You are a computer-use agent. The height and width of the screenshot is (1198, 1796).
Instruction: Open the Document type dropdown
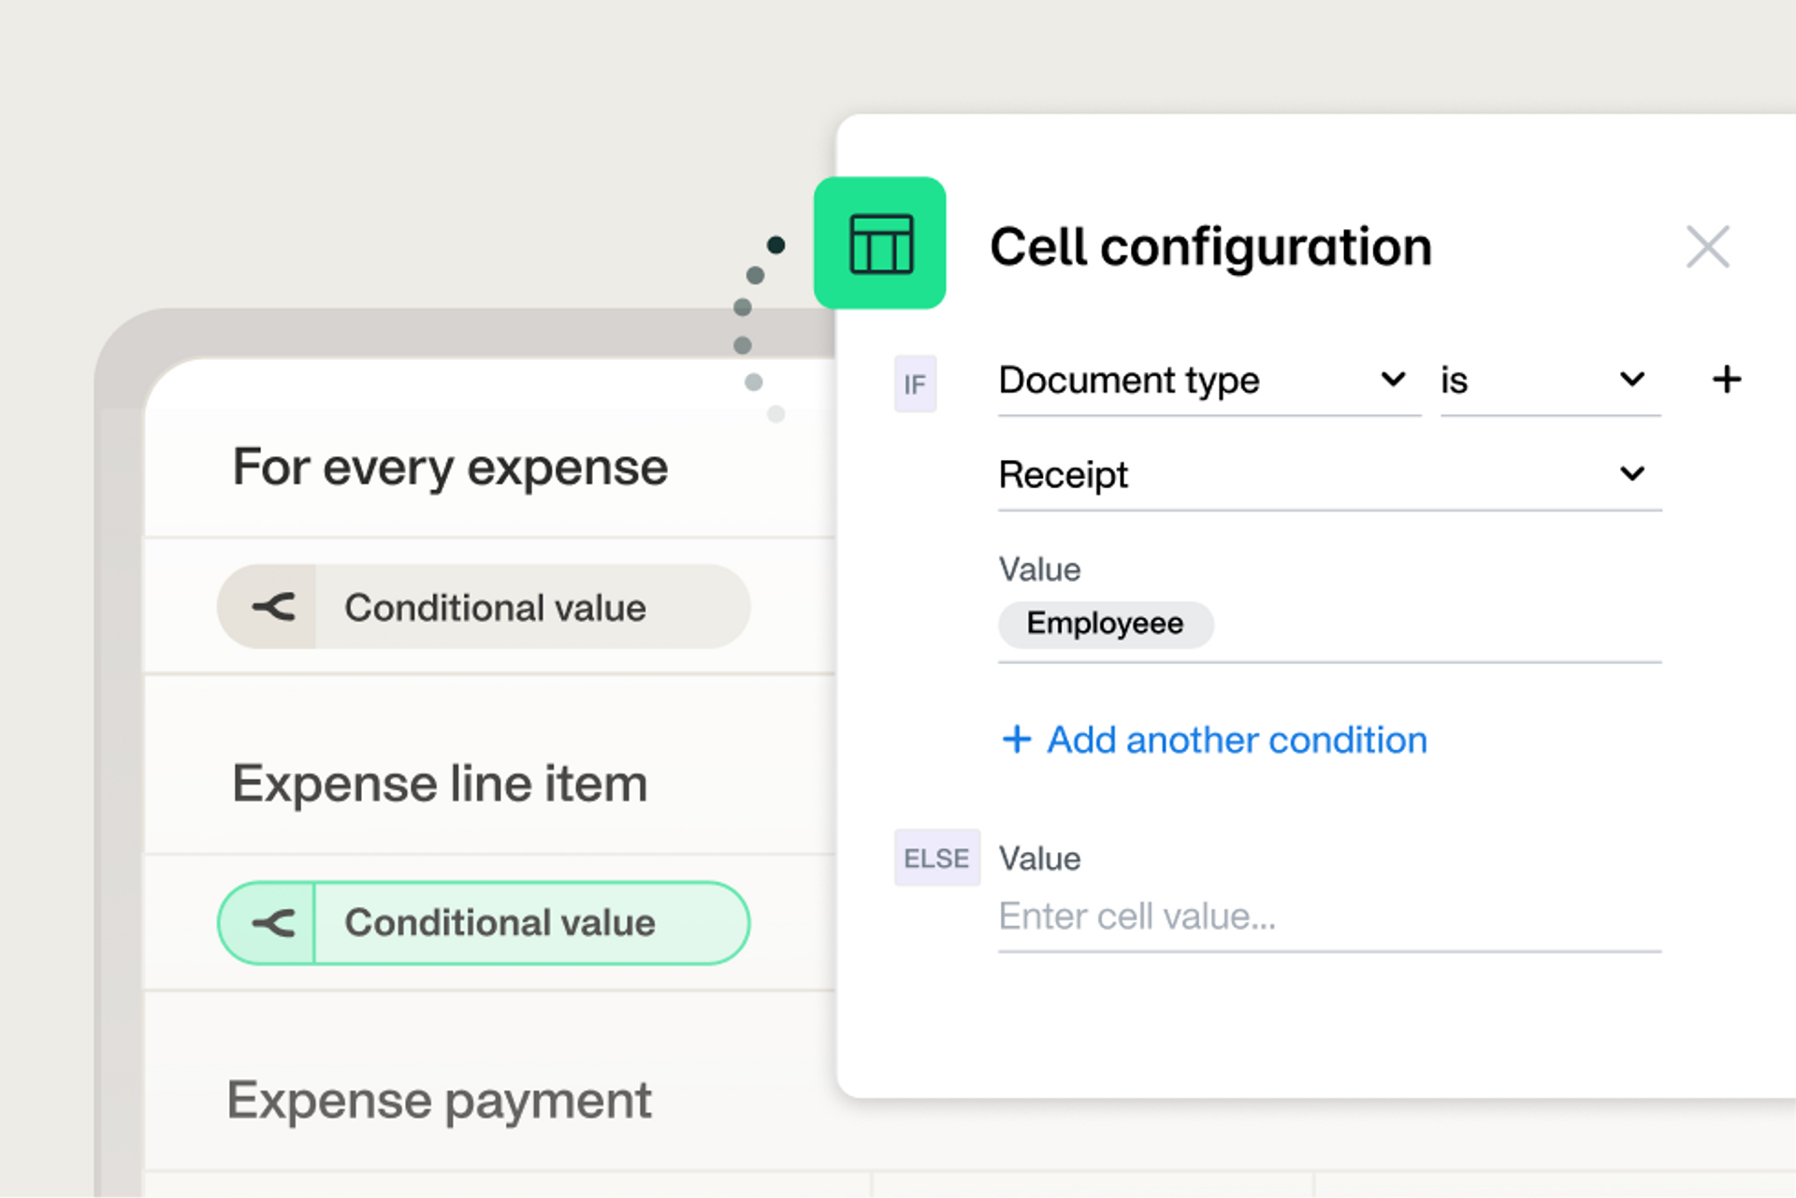tap(1209, 381)
